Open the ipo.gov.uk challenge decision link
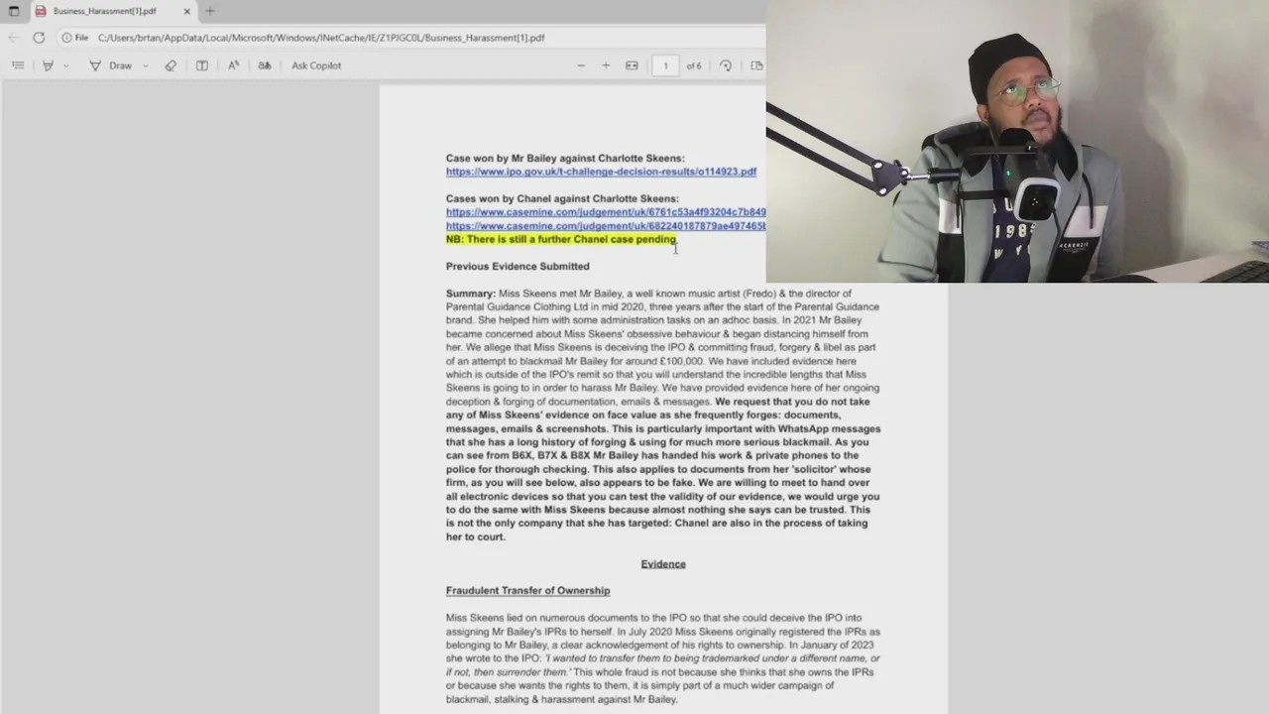This screenshot has height=714, width=1269. click(x=601, y=172)
